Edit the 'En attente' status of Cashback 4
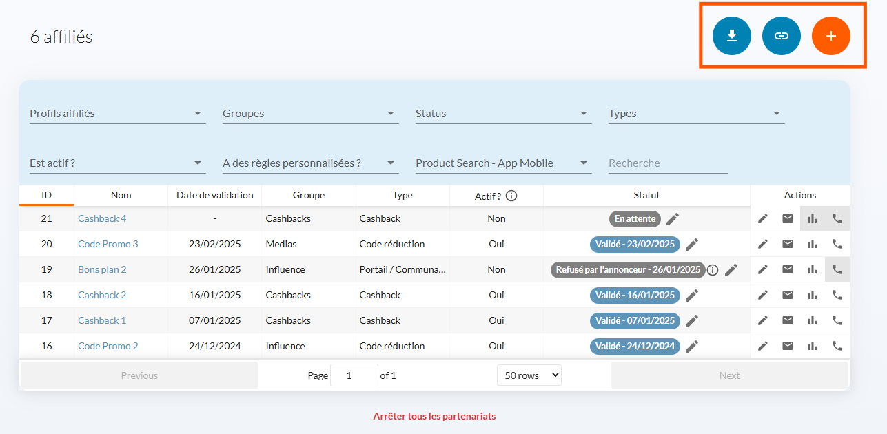Screen dimensions: 887x434 pos(673,219)
